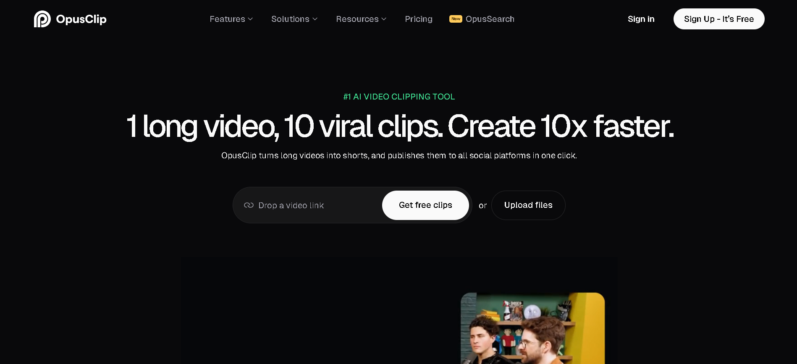Screen dimensions: 797x364
Task: Open OpusSearch from the navigation
Action: [x=490, y=19]
